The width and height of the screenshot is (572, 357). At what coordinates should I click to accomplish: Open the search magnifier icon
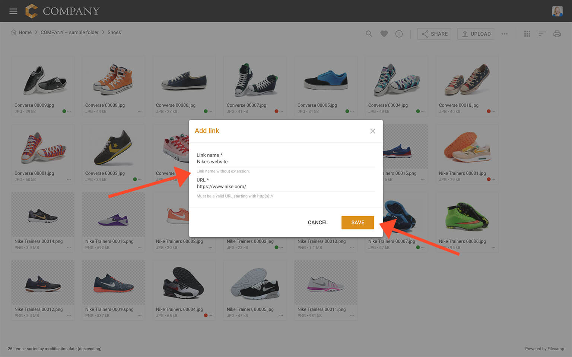click(369, 34)
